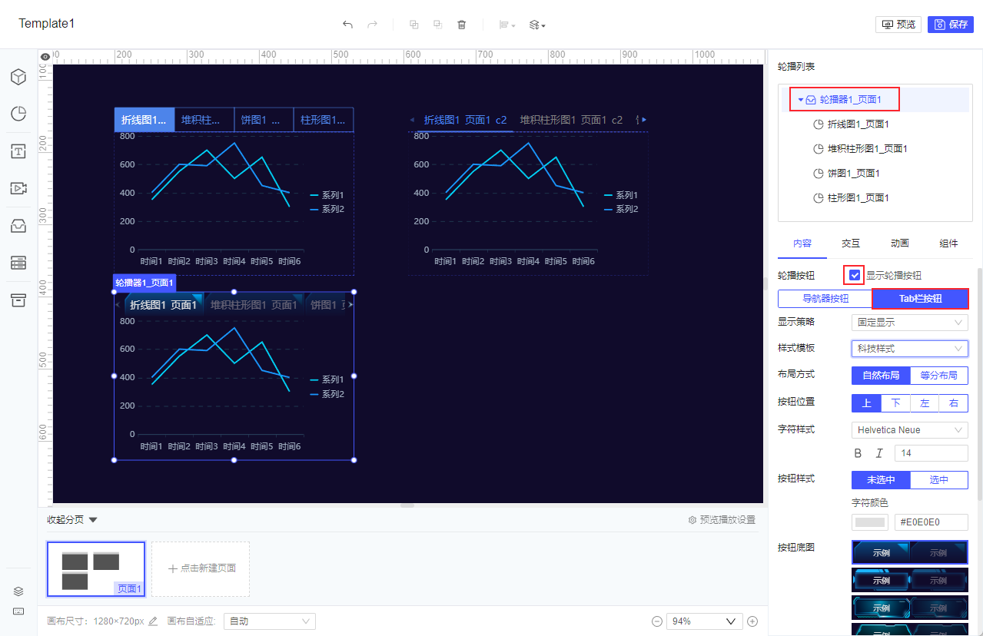Screen dimensions: 983x636
Task: Select the pie chart icon in left sidebar
Action: pyautogui.click(x=18, y=114)
